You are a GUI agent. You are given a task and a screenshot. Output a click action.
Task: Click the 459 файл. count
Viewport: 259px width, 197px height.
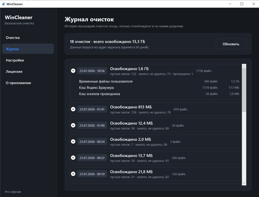point(180,109)
